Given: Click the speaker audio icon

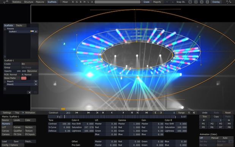Looking at the screenshot, I should [194, 113].
